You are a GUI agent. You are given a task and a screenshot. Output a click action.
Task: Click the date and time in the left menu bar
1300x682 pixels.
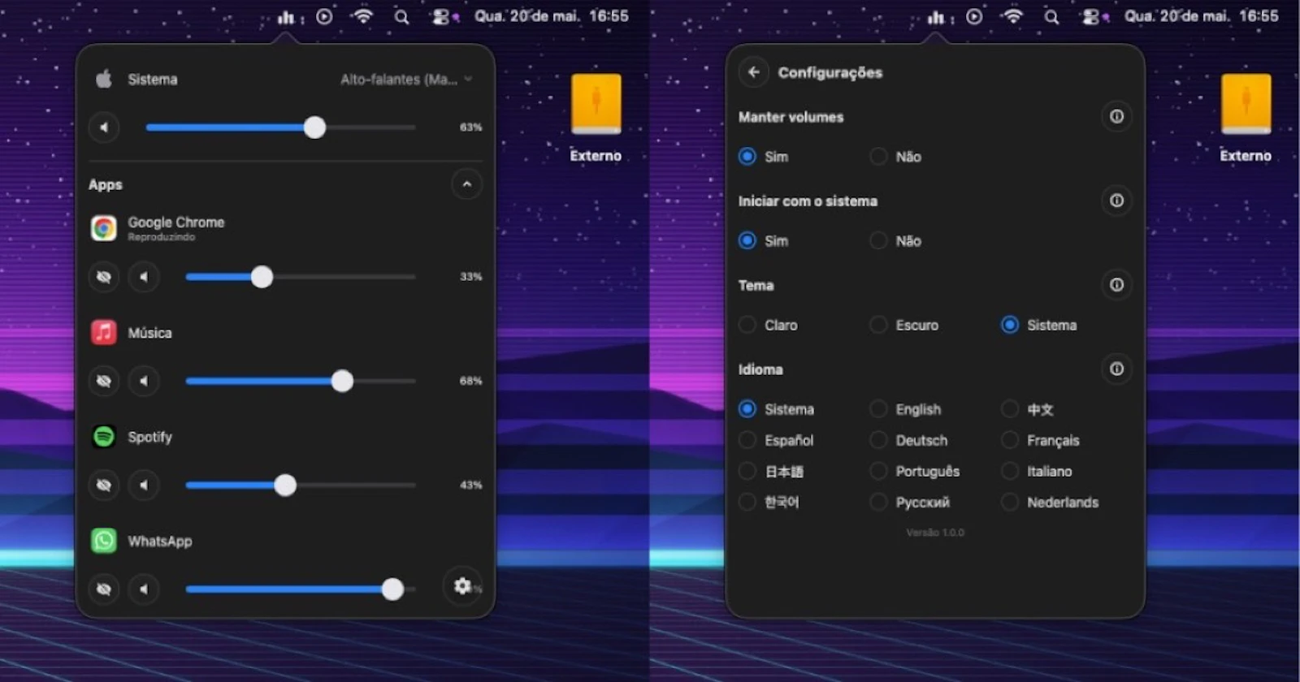552,16
